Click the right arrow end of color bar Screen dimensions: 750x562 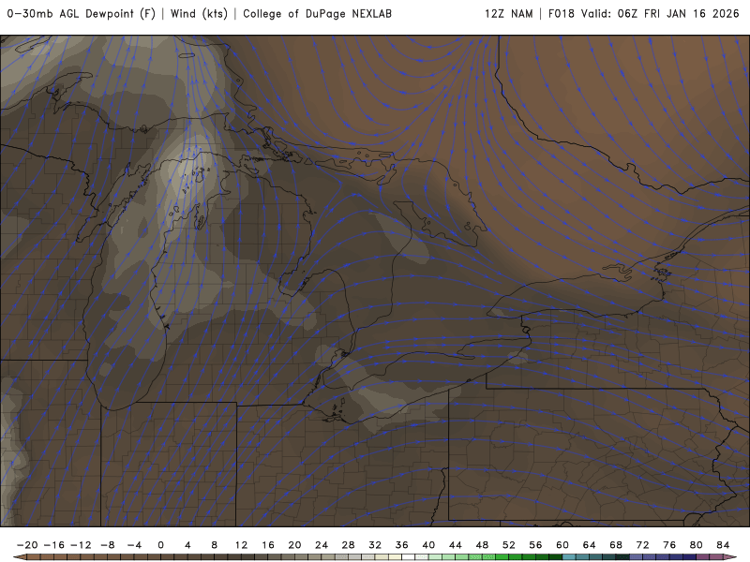pos(730,557)
